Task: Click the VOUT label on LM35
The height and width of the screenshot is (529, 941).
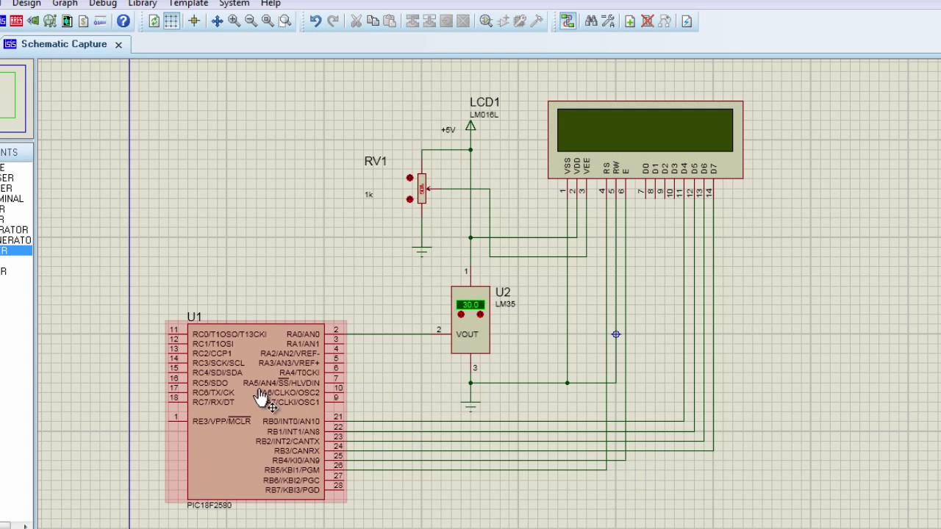Action: tap(467, 334)
